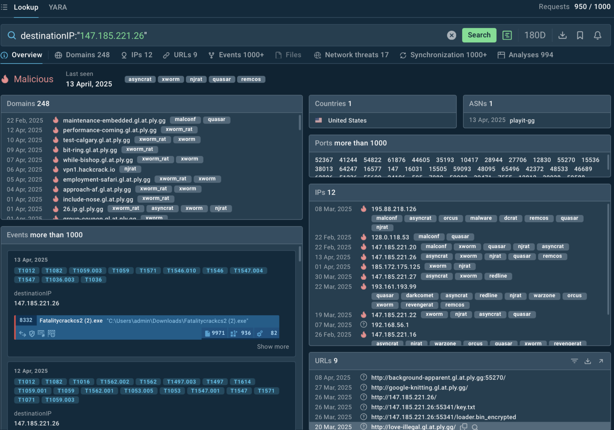Clear the search query with the X icon
The height and width of the screenshot is (430, 614).
pos(451,36)
